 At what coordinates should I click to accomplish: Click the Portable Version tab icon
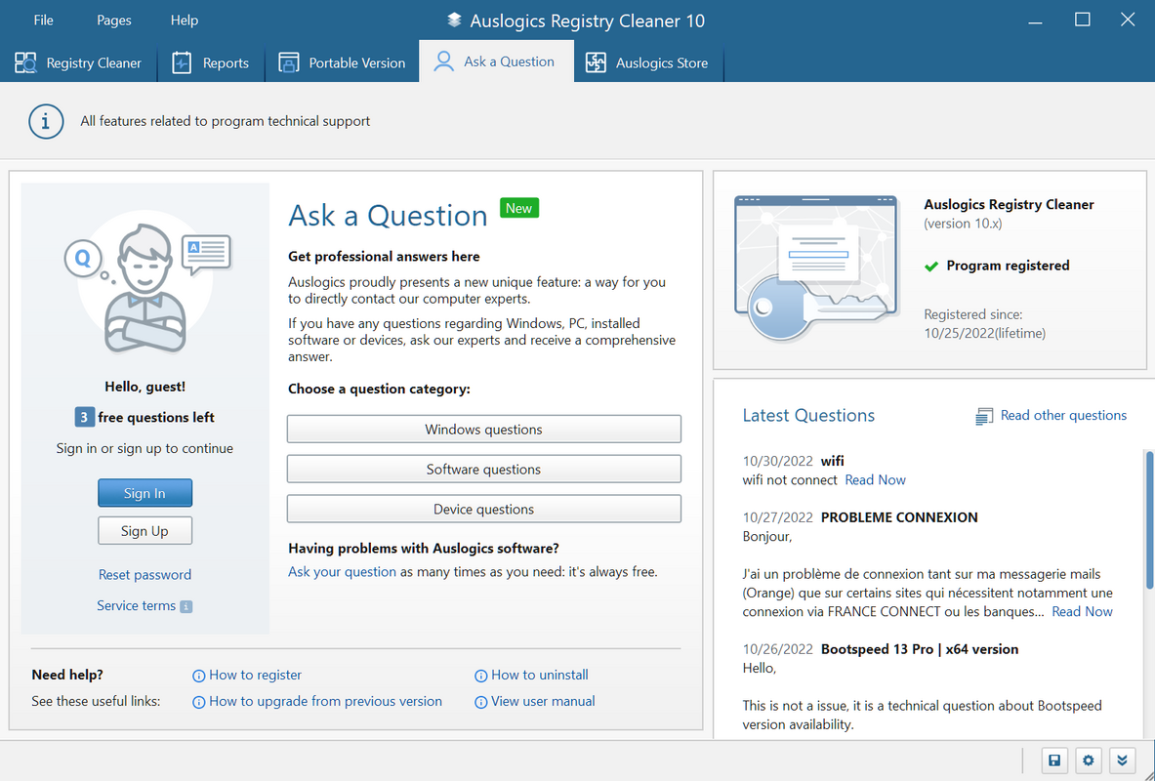[x=289, y=62]
